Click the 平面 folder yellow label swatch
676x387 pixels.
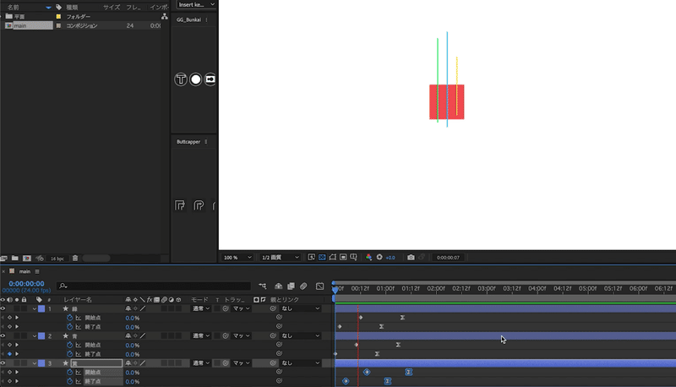point(58,16)
